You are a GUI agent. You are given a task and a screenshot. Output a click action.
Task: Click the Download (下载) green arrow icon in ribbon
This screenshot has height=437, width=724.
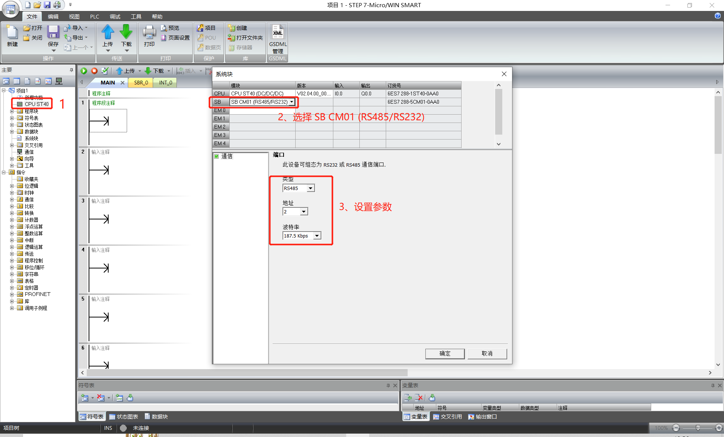pyautogui.click(x=126, y=32)
